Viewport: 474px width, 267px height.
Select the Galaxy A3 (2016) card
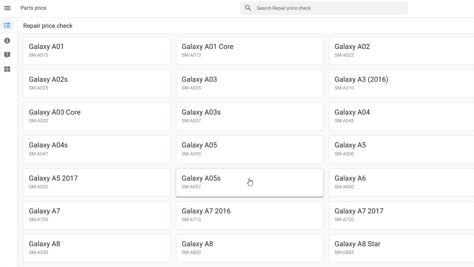[x=401, y=84]
